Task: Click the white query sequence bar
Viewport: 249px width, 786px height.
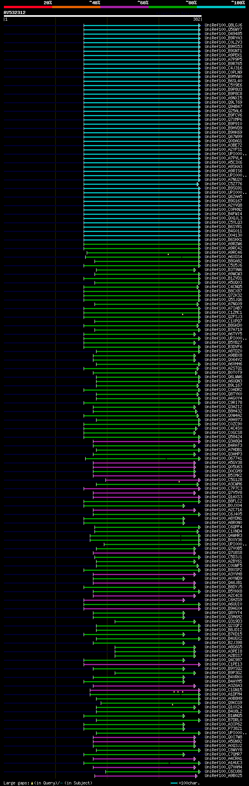Action: pos(102,16)
